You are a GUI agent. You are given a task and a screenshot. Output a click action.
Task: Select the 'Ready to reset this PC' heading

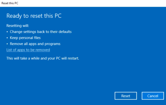click(x=34, y=16)
